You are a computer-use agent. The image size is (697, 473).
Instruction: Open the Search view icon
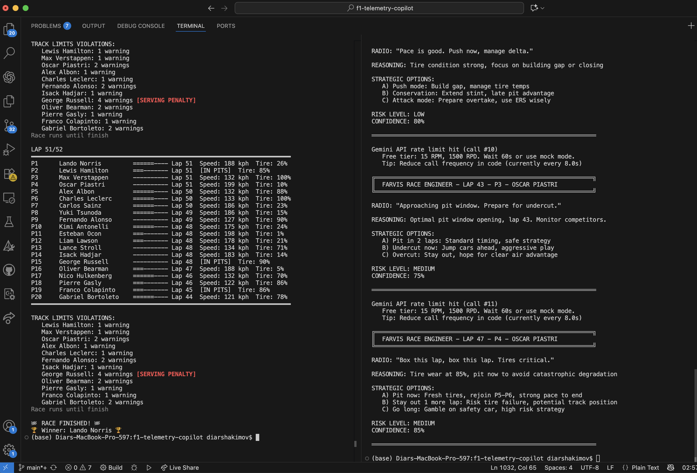[x=9, y=53]
